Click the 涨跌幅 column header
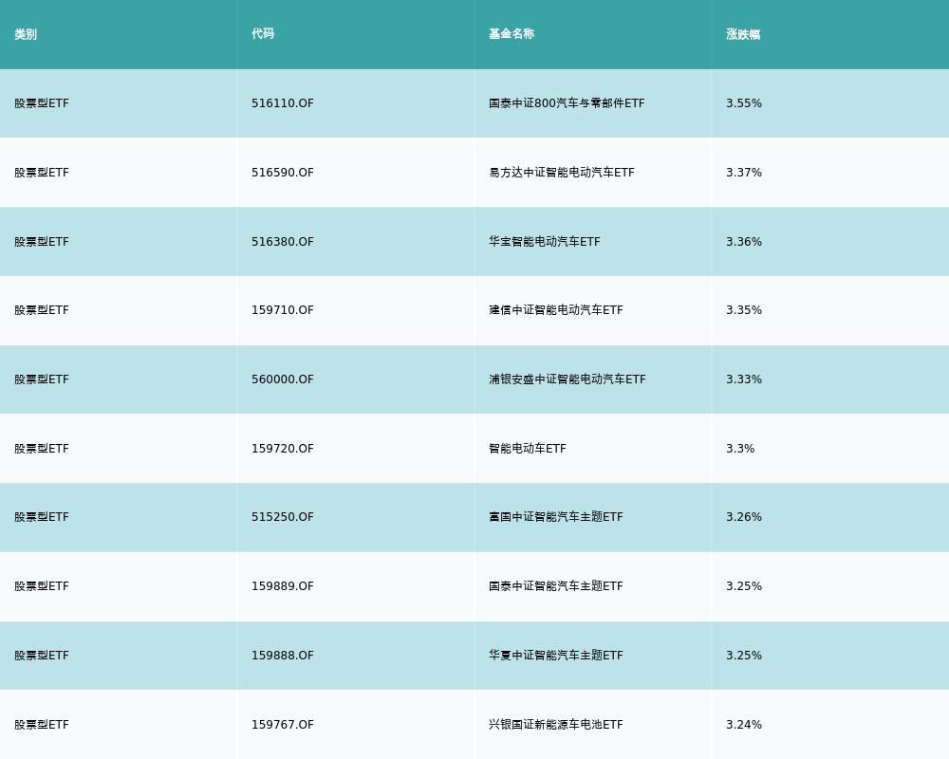Viewport: 949px width, 759px height. (743, 34)
